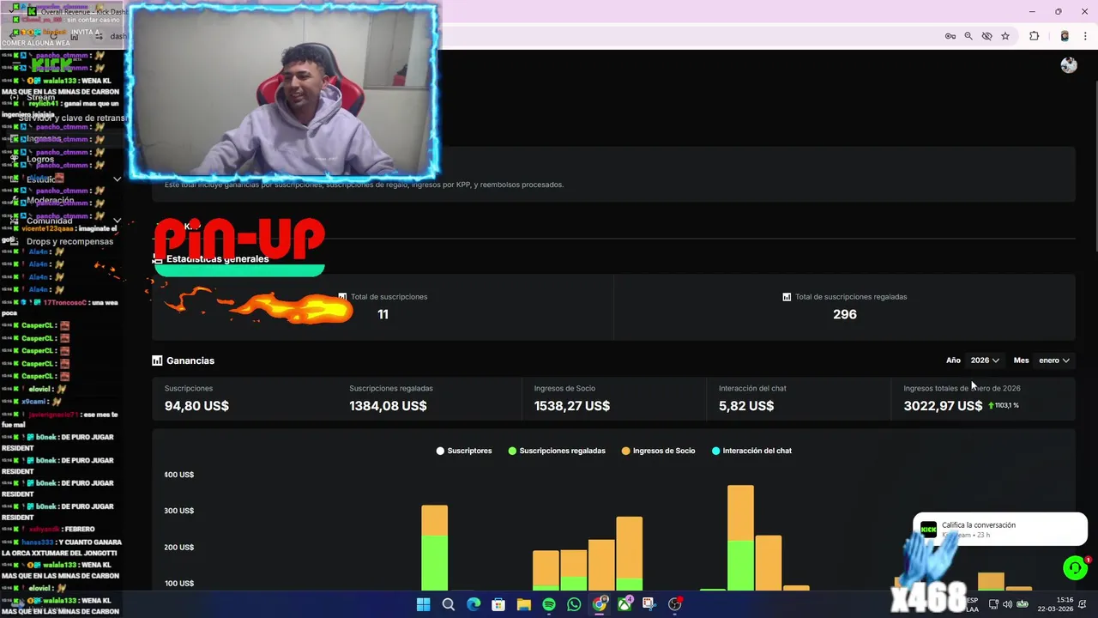
Task: Click icon beside Total de suscripciones regaladas
Action: click(787, 297)
